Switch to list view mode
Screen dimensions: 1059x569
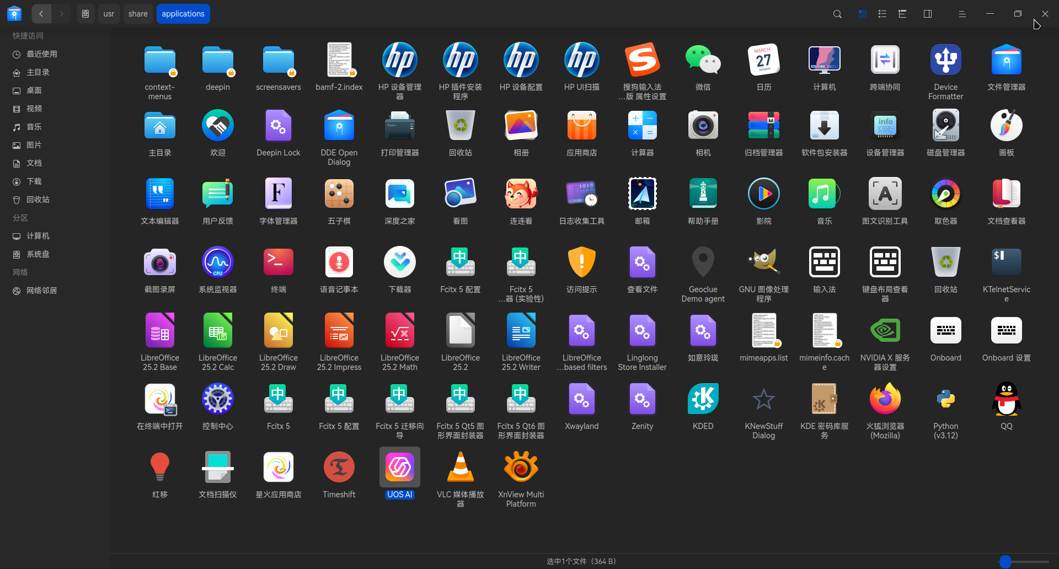pyautogui.click(x=882, y=14)
